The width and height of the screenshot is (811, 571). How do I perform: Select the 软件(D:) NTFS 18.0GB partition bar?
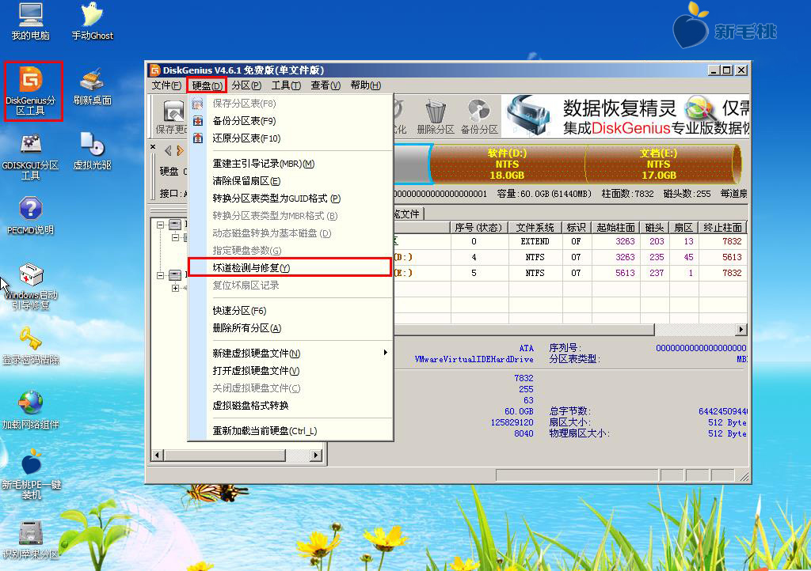507,164
